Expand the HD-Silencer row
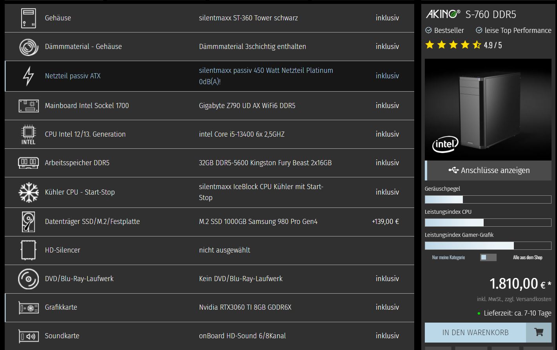Screen dimensions: 557x350 209,251
